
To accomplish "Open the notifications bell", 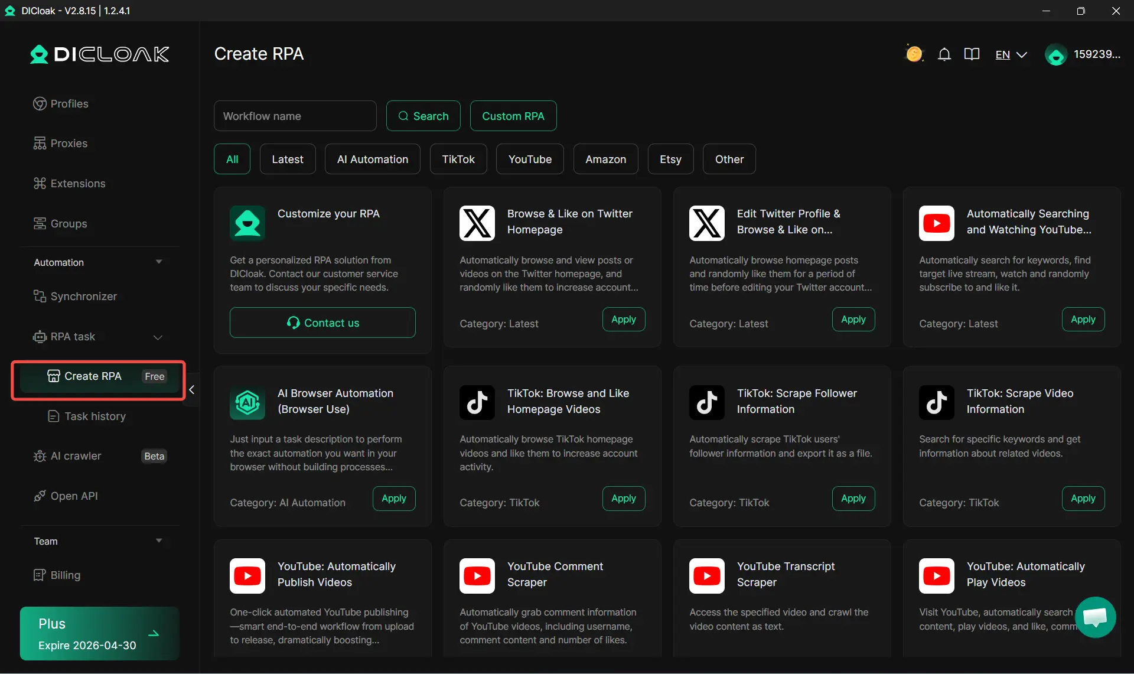I will coord(944,54).
